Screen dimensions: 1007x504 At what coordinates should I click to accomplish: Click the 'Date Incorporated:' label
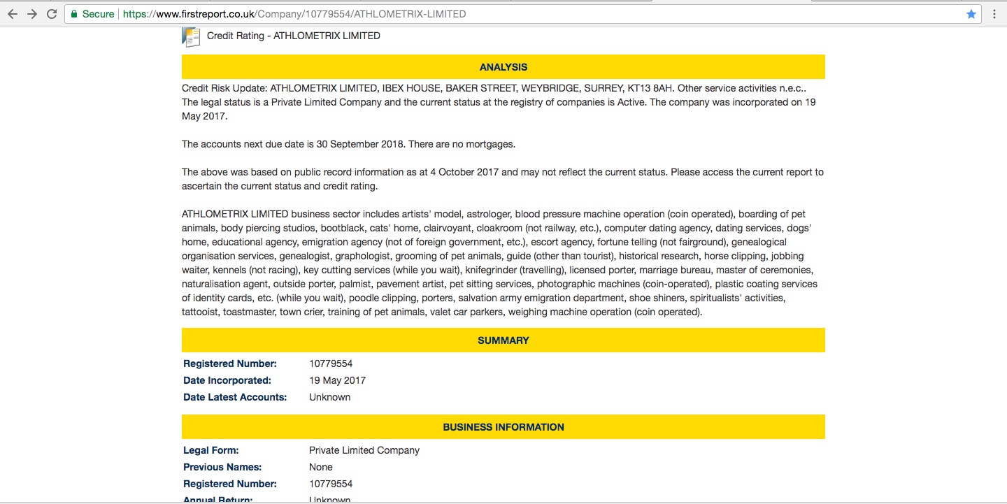pos(227,380)
